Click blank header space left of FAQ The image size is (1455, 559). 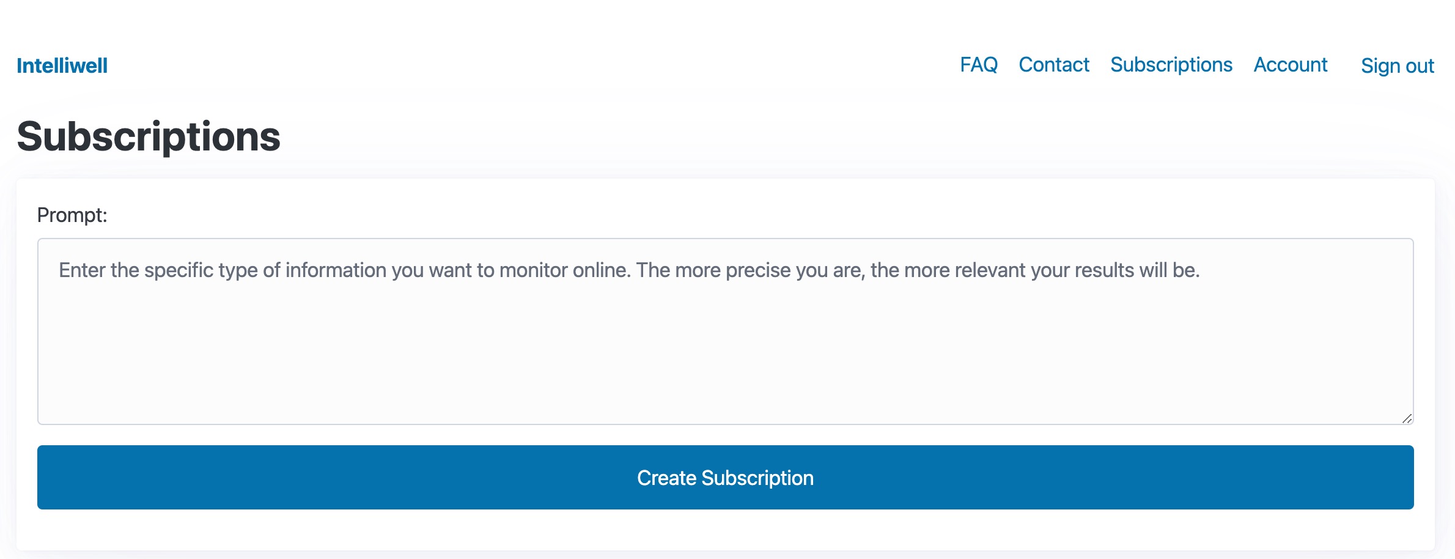(x=532, y=65)
